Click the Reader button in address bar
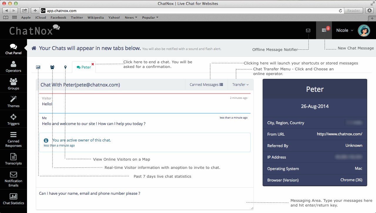 tap(353, 11)
